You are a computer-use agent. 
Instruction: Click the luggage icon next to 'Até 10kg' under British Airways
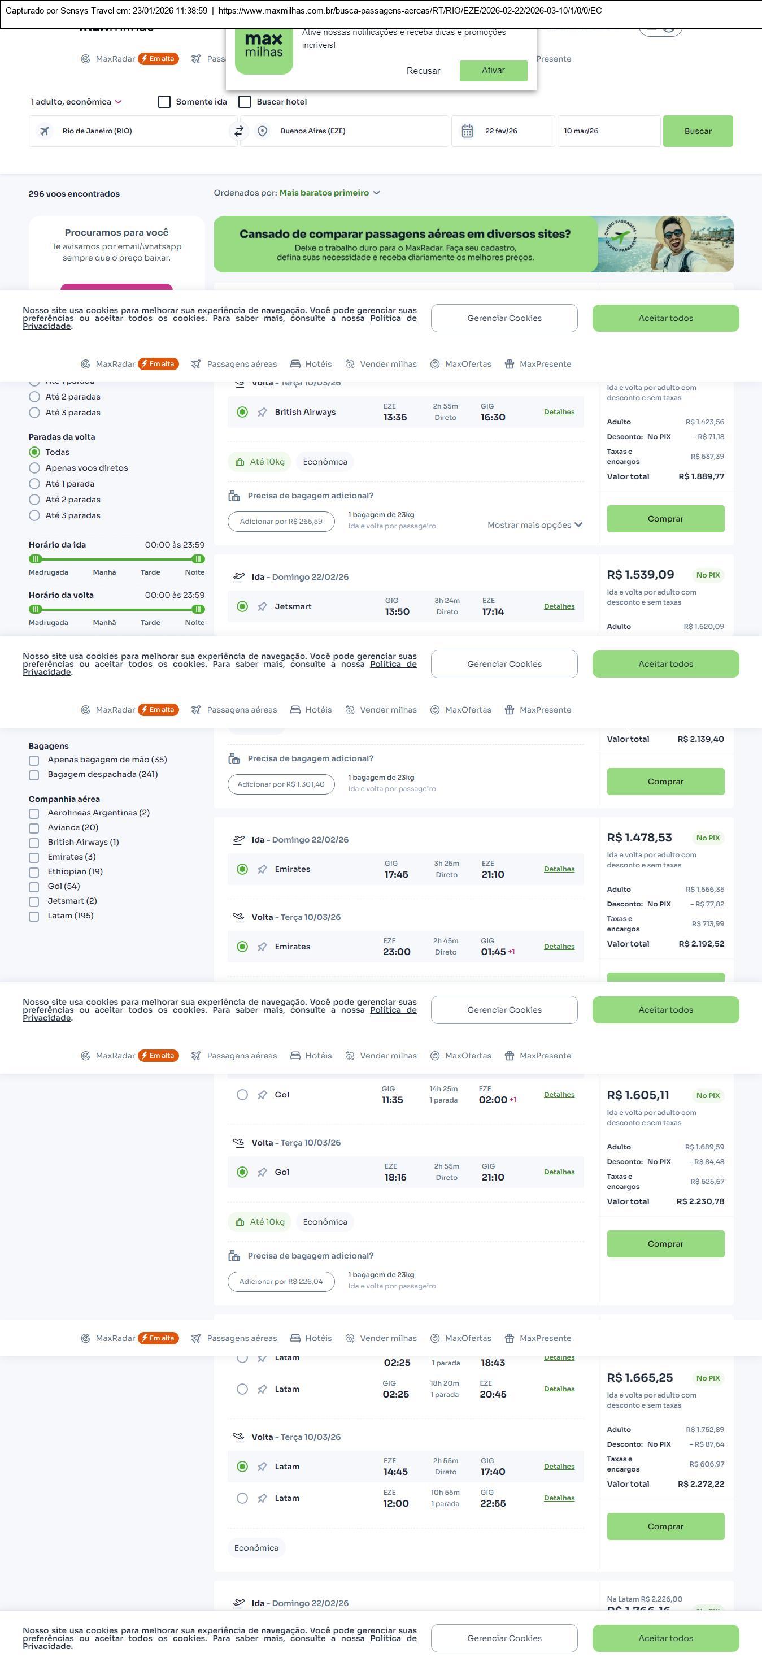coord(240,462)
